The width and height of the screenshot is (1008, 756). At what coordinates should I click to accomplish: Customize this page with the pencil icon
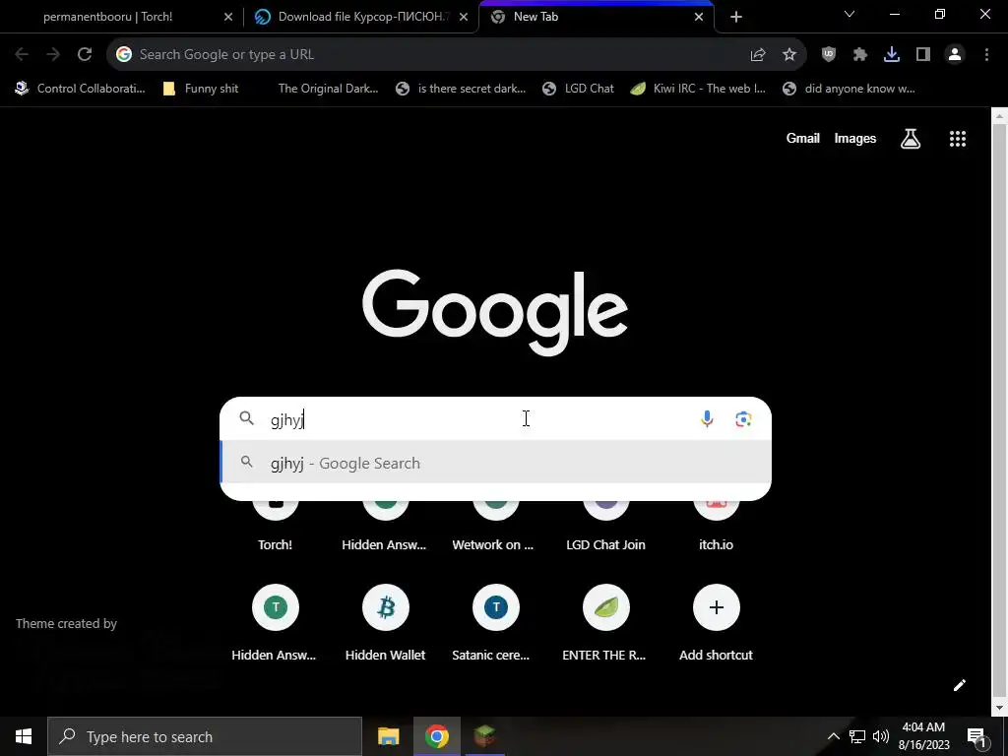tap(960, 685)
